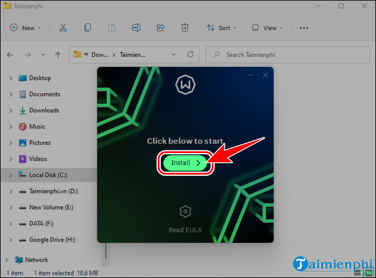Expand the New Volume (E:) node
The image size is (376, 278).
[x=11, y=207]
